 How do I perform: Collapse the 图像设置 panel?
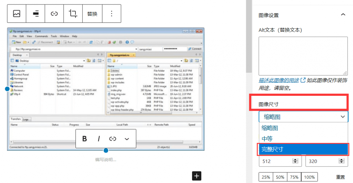pyautogui.click(x=343, y=14)
